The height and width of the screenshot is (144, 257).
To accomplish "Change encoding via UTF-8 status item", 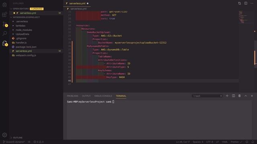I will [x=210, y=142].
